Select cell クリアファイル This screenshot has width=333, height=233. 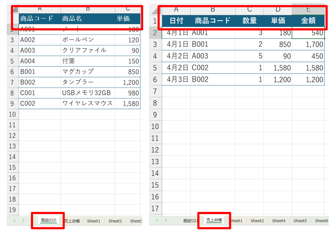(x=88, y=50)
